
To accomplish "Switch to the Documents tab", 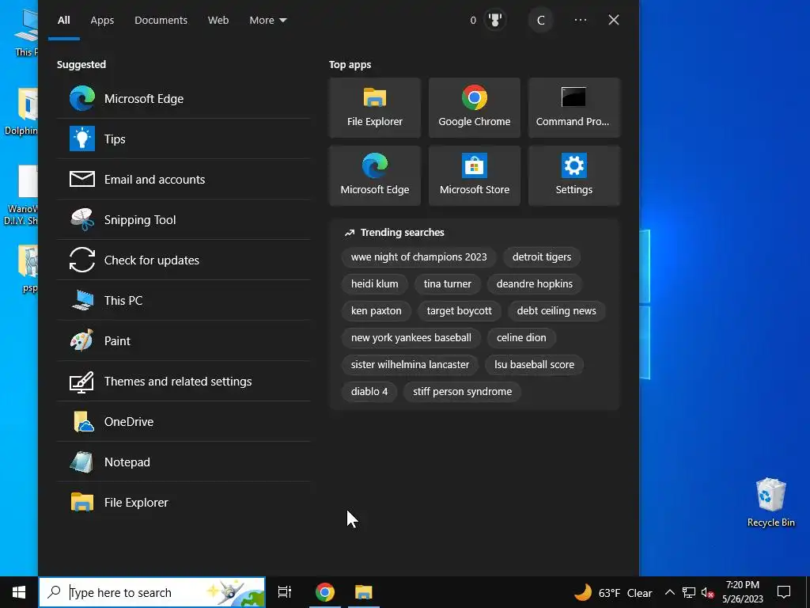I will (x=161, y=20).
